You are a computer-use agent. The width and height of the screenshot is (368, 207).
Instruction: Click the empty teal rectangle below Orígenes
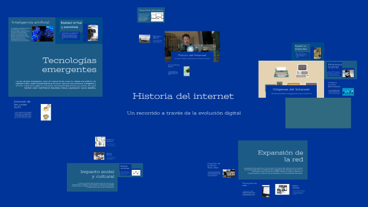tap(318, 113)
